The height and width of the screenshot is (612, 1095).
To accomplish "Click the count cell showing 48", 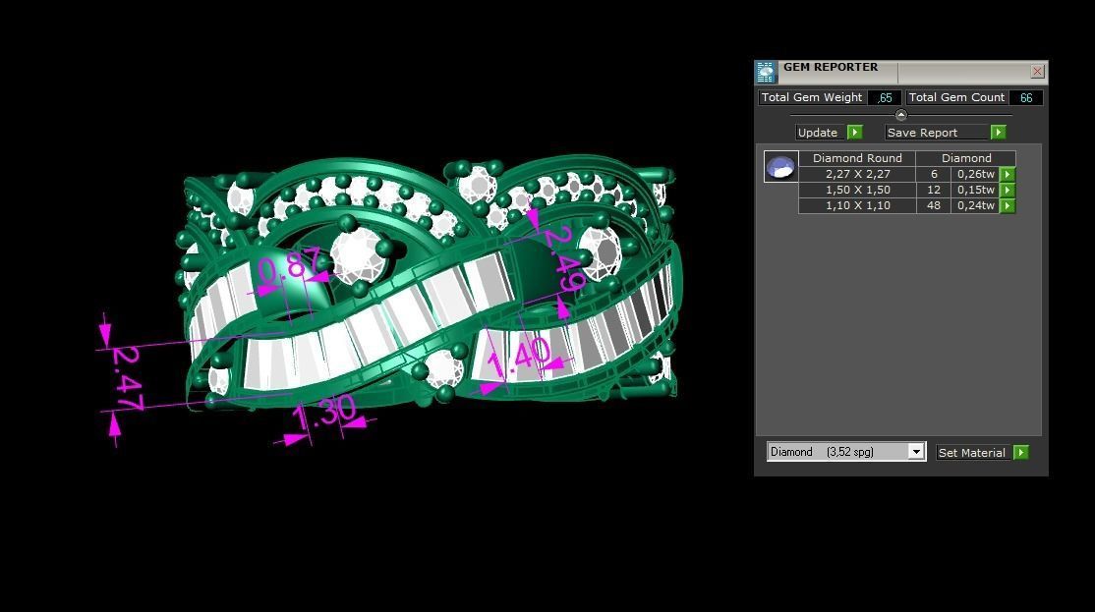I will [934, 206].
